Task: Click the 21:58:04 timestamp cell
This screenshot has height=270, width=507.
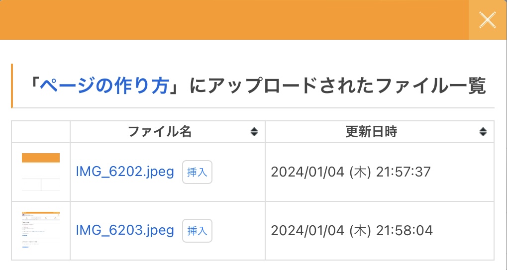Action: (380, 231)
